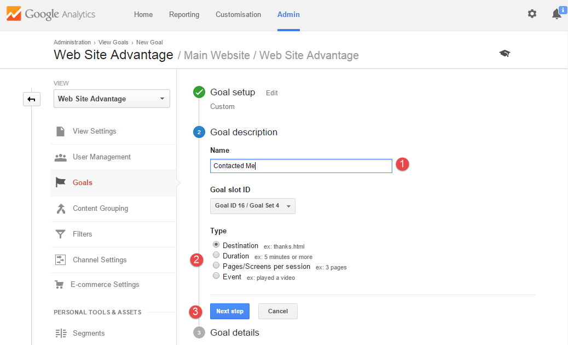Viewport: 568px width, 345px height.
Task: Click the Goals flag icon
Action: point(61,182)
